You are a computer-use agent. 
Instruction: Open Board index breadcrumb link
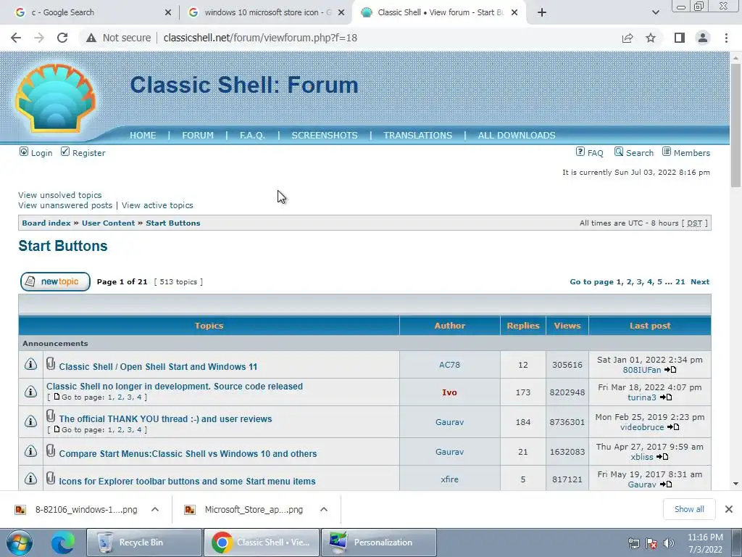pyautogui.click(x=46, y=223)
